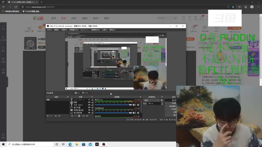Adjust the 视频采集设备 volume slider

tap(113, 113)
